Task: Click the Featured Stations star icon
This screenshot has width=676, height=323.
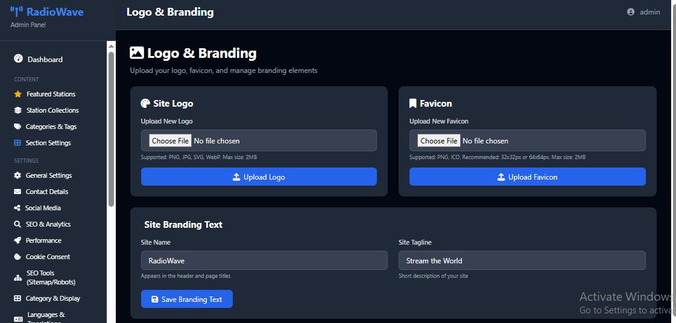Action: coord(17,94)
